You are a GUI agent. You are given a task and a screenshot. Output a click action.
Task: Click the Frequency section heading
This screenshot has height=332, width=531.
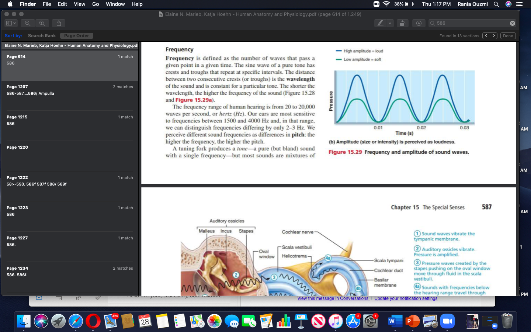(x=180, y=49)
